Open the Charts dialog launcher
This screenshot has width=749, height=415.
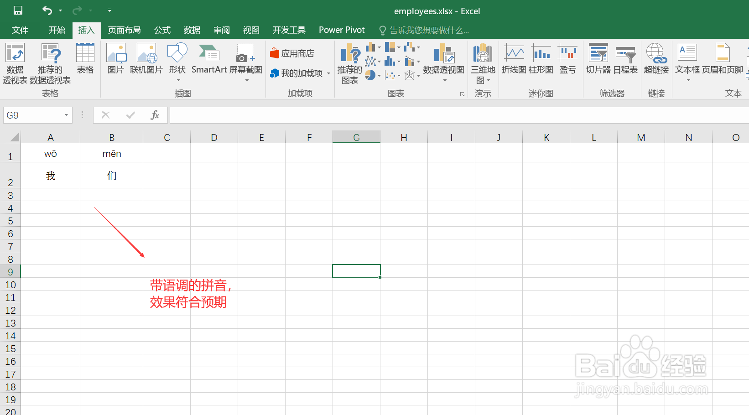click(x=462, y=94)
